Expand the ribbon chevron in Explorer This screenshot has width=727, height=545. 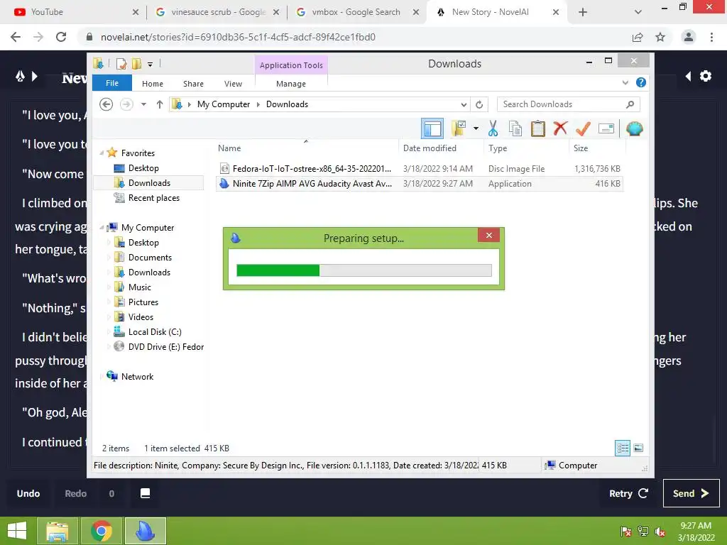[x=625, y=82]
